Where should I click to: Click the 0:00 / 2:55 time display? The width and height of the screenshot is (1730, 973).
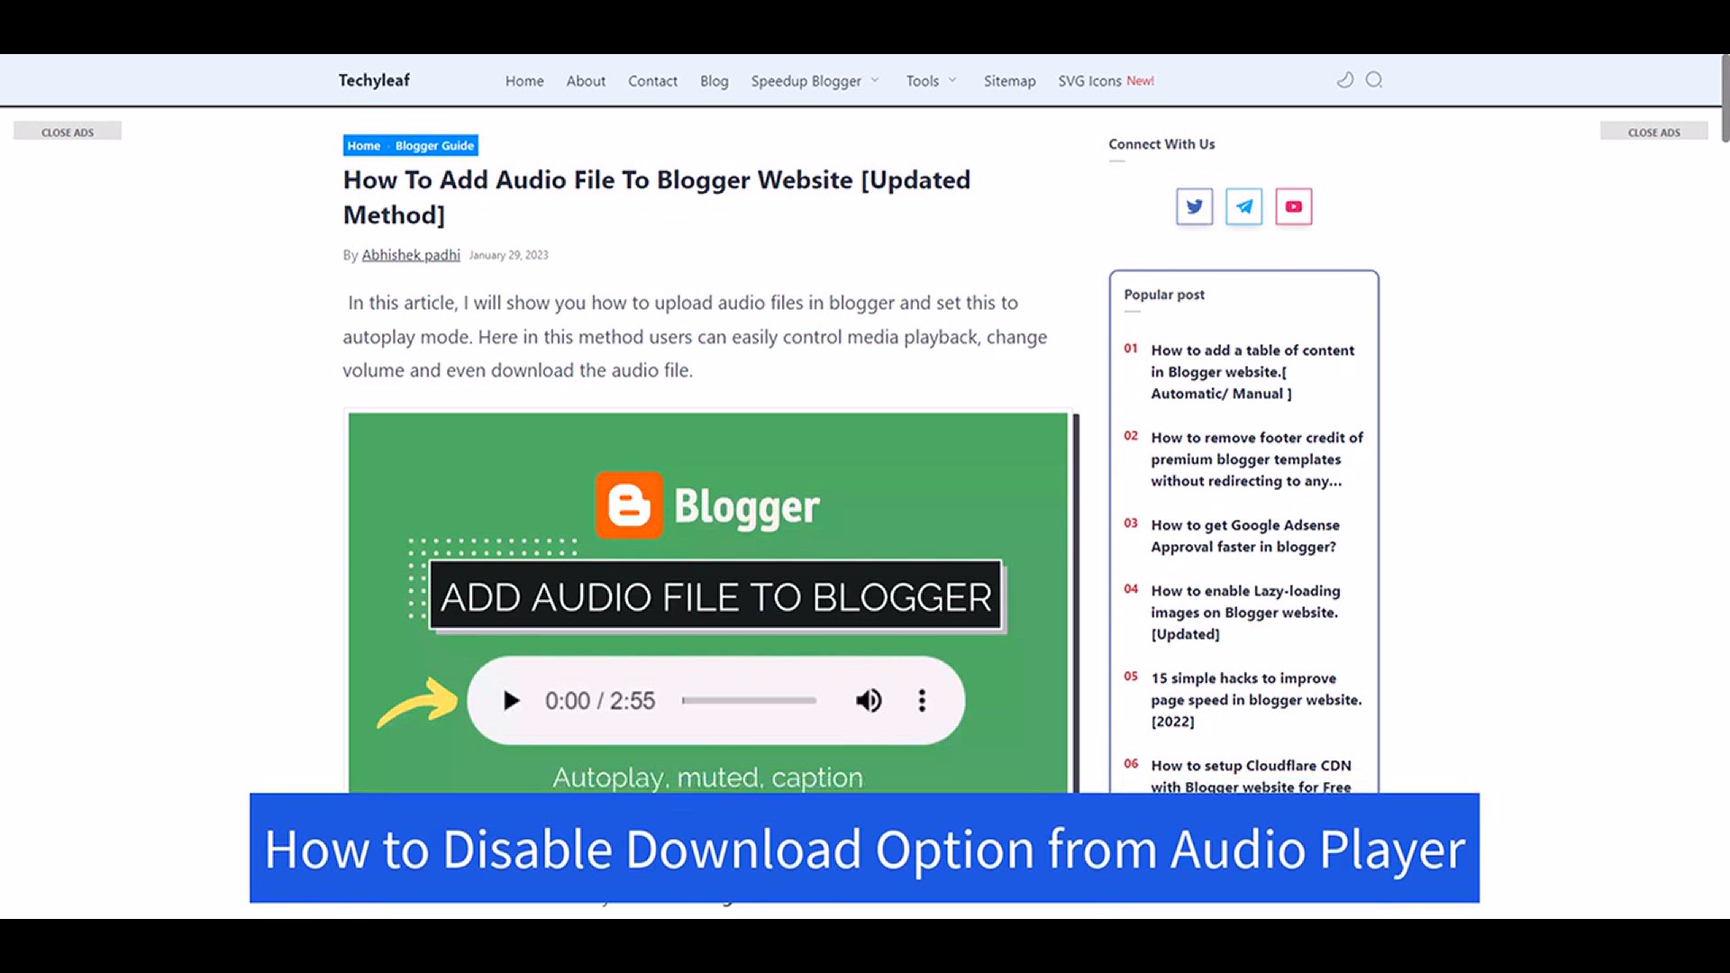(600, 701)
